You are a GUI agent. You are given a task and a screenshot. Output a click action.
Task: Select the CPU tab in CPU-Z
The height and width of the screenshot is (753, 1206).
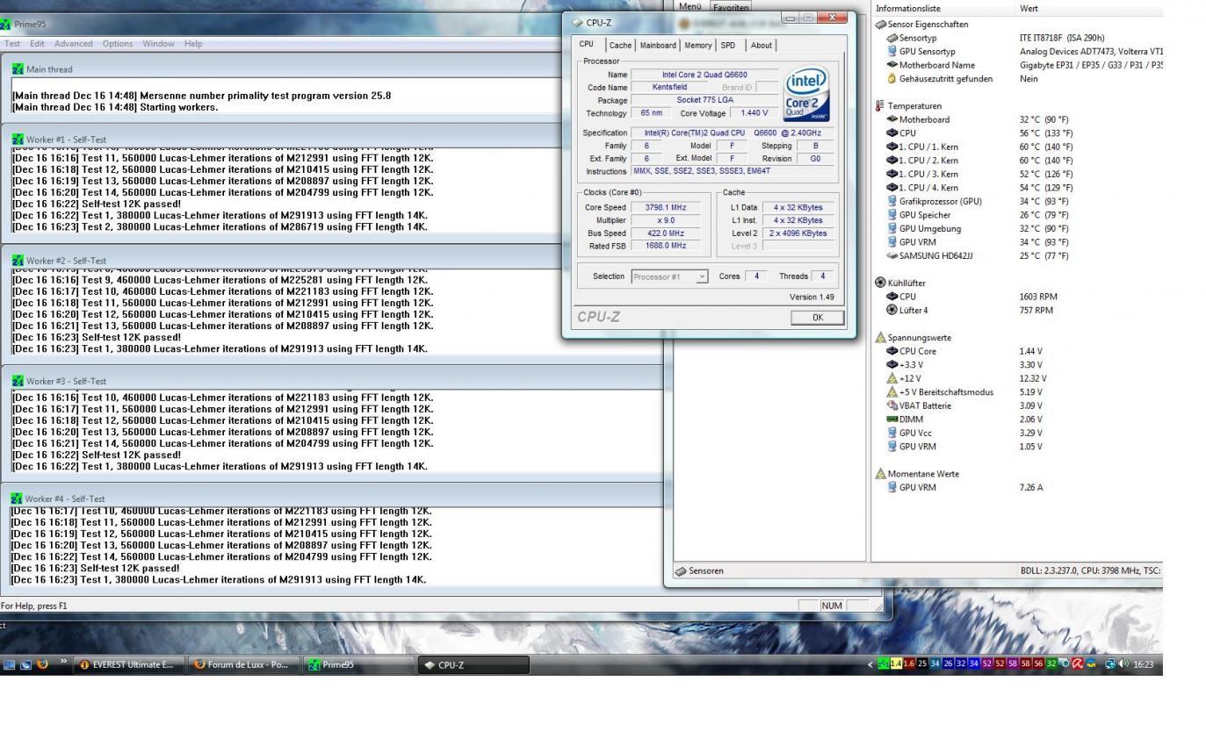(586, 44)
